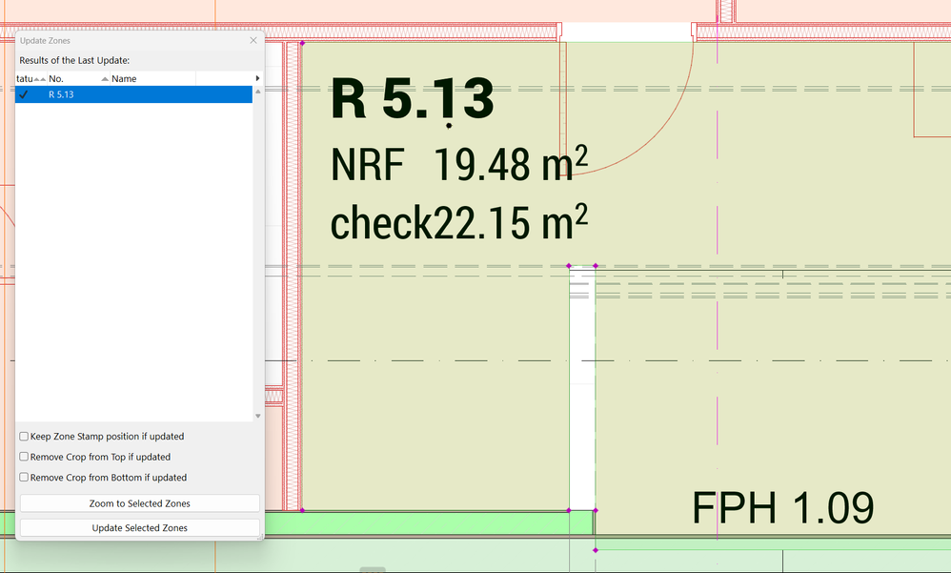Enable Remove Crop from Top if updated
Viewport: 951px width, 573px height.
tap(23, 457)
